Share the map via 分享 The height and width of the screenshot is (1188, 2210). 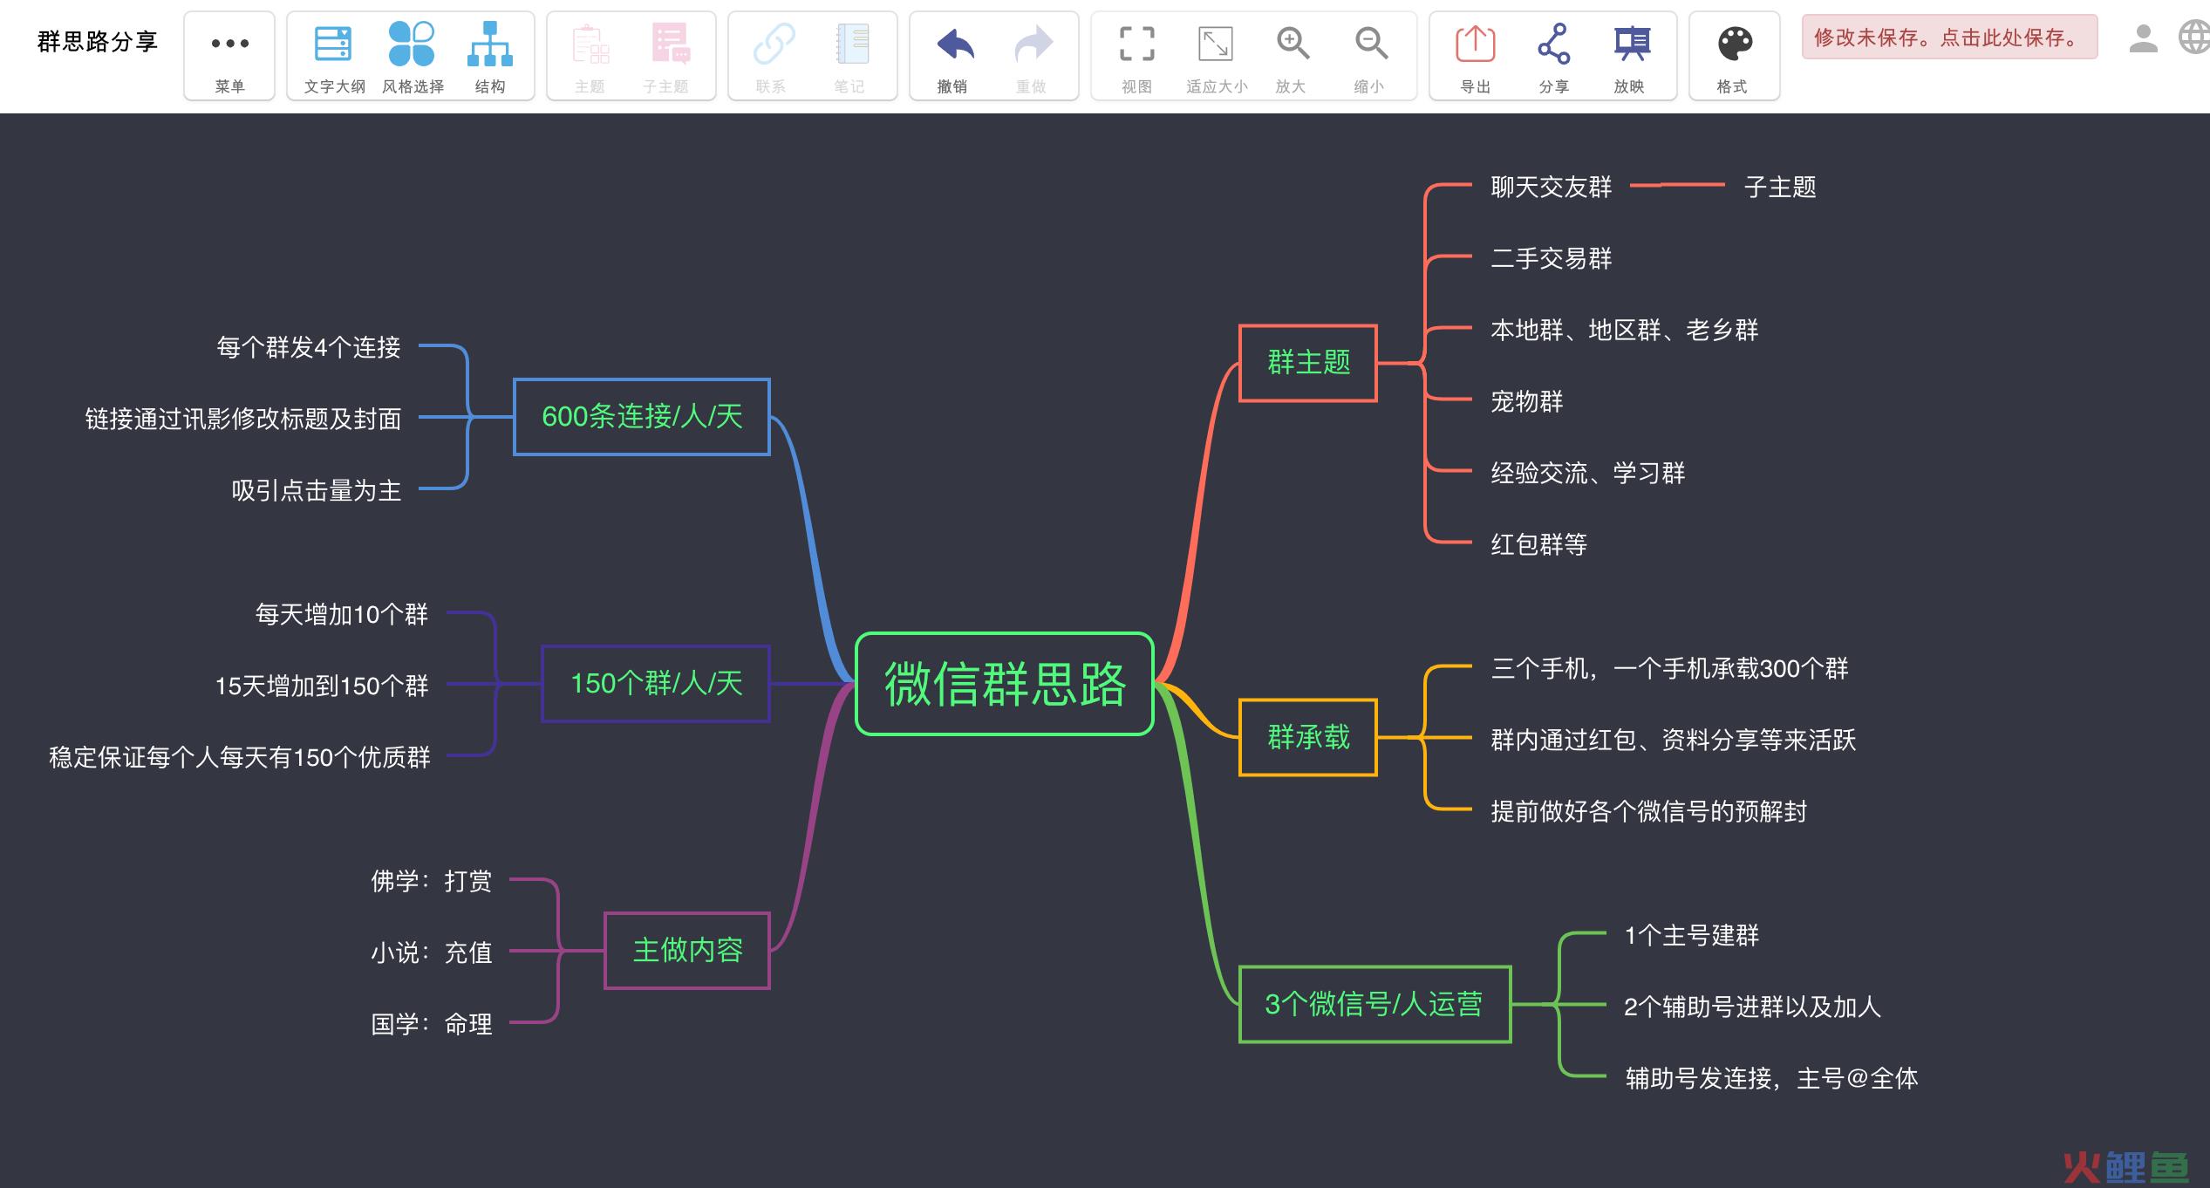coord(1553,56)
